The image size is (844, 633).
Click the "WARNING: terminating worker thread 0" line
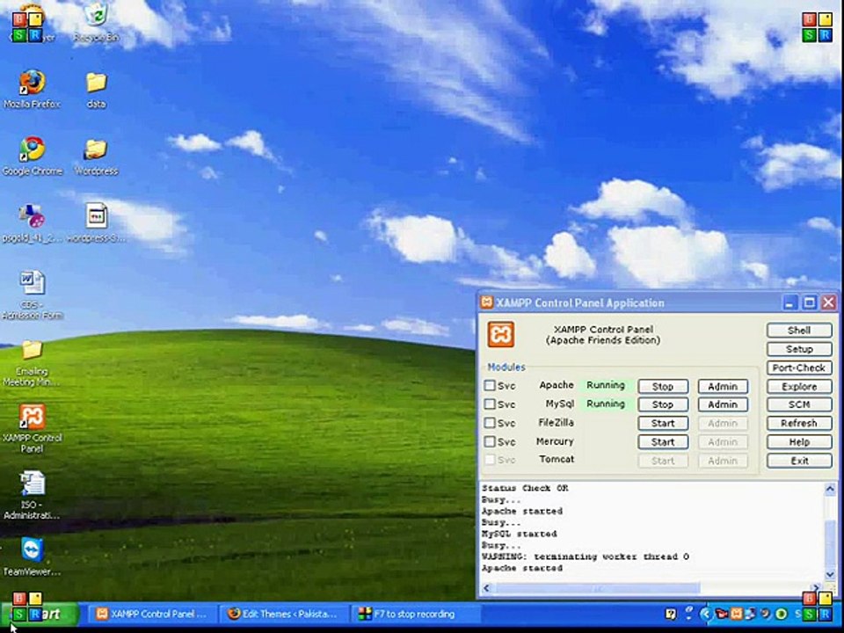586,557
